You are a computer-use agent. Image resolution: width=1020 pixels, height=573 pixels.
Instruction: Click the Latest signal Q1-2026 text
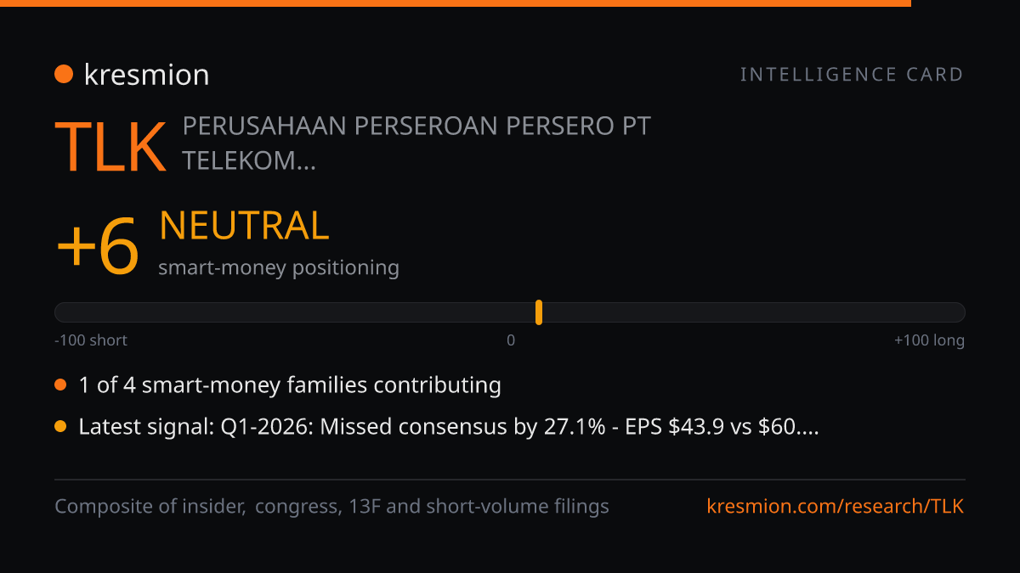(449, 427)
